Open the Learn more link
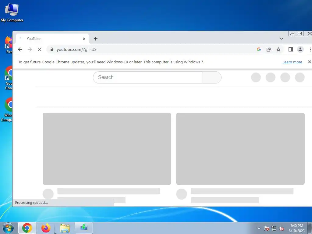This screenshot has width=312, height=234. [292, 62]
